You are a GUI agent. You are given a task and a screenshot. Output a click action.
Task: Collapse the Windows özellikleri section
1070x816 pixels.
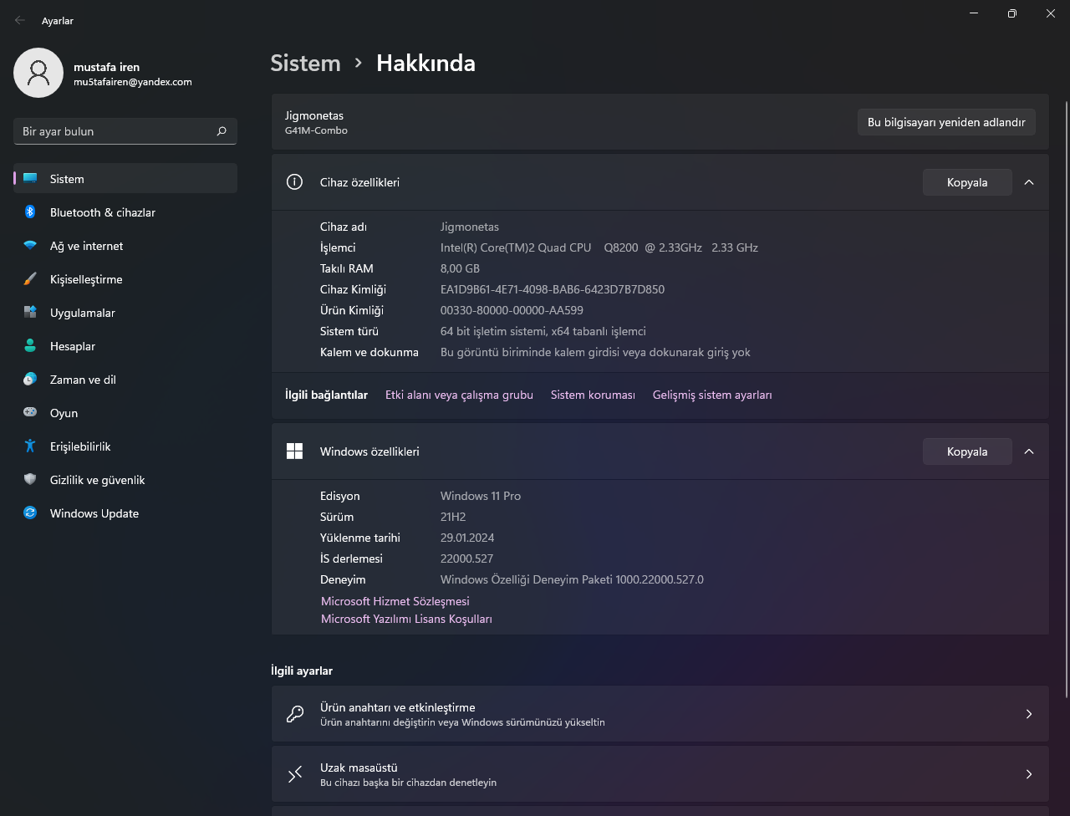pyautogui.click(x=1029, y=451)
